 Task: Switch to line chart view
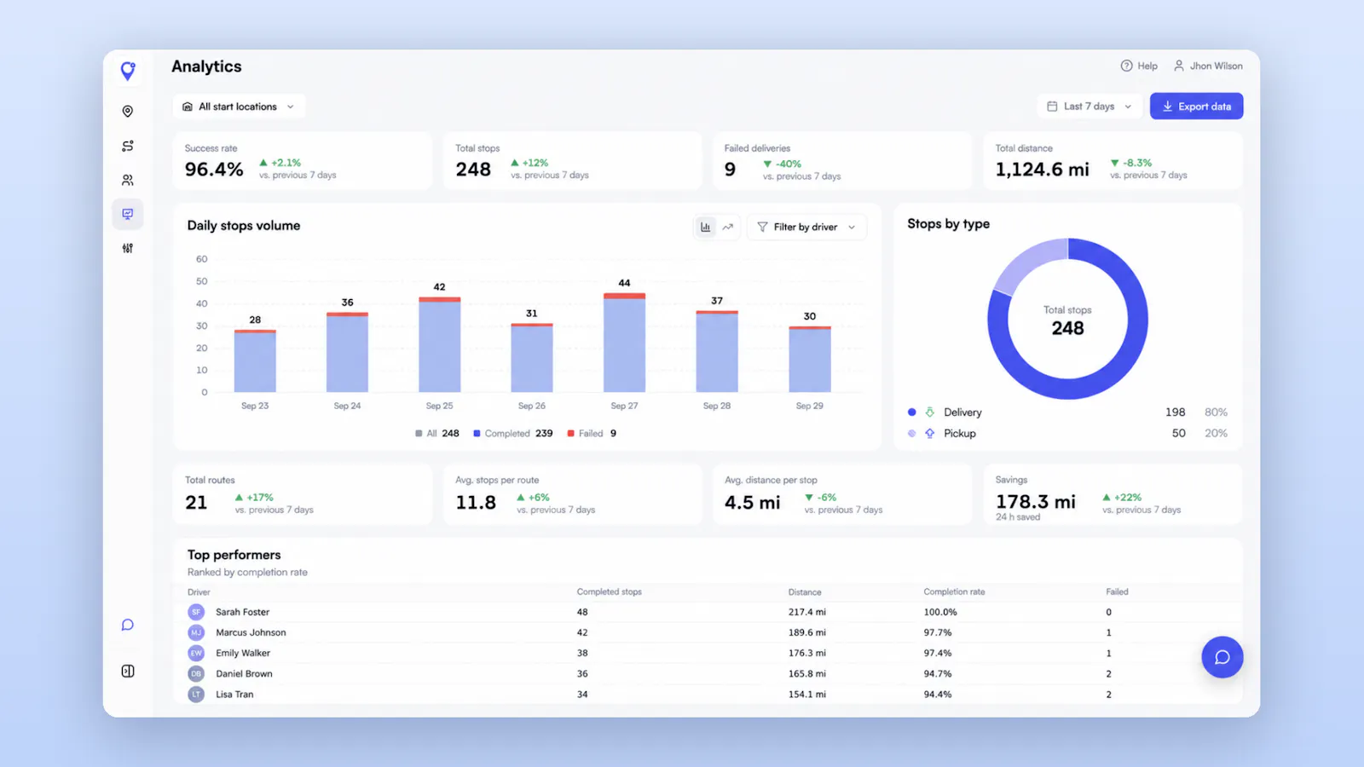(x=728, y=227)
